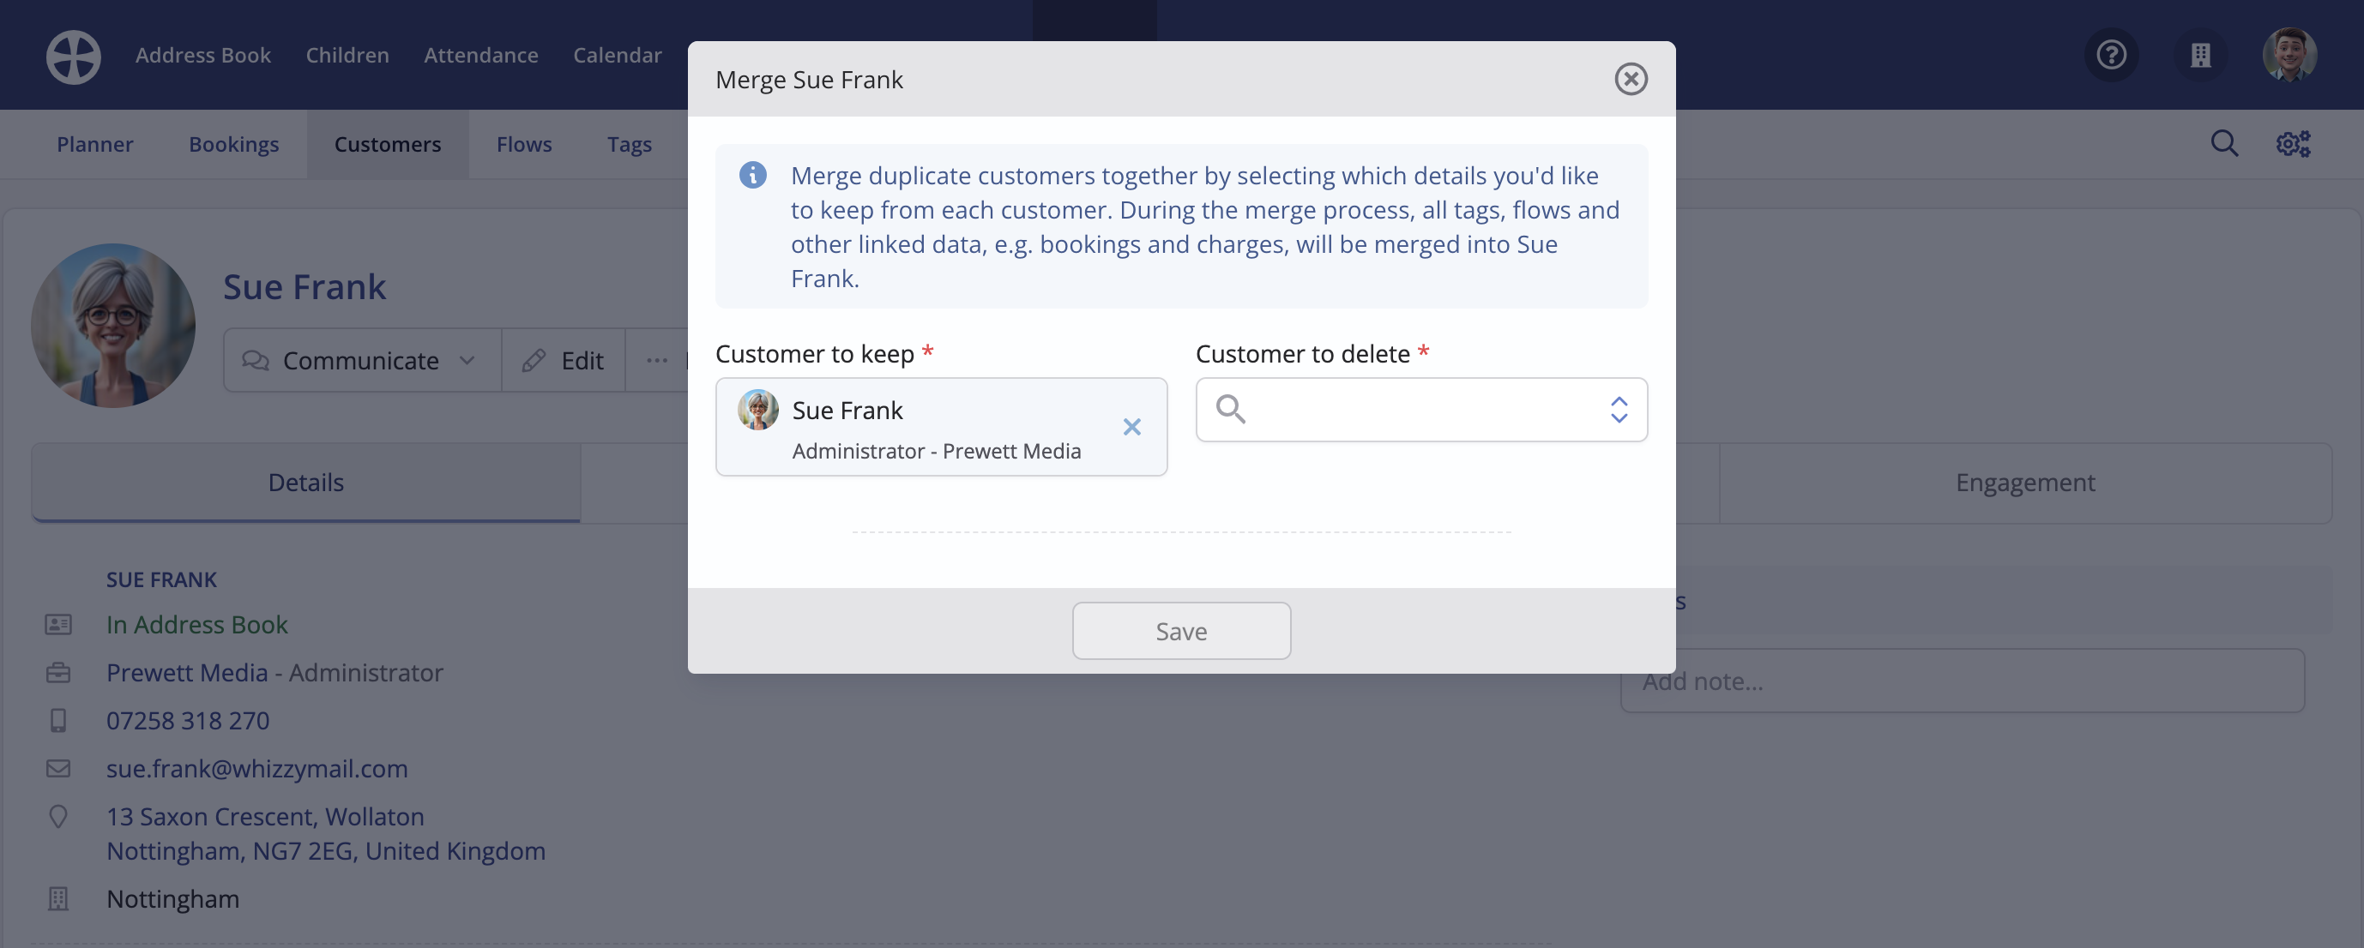2364x948 pixels.
Task: Switch to the Flows tab
Action: point(524,144)
